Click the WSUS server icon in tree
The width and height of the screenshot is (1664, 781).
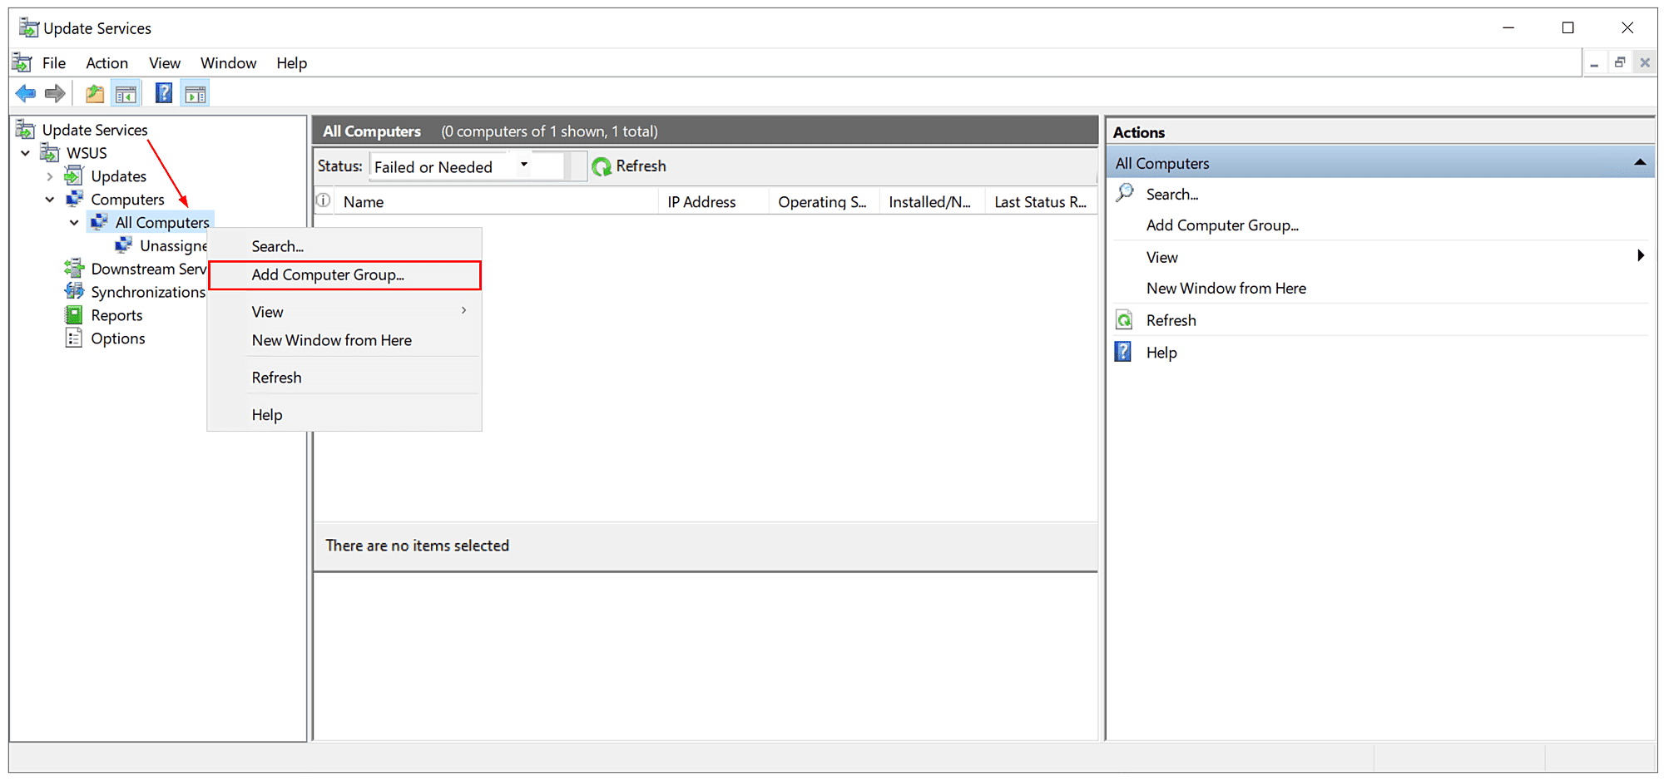[50, 153]
